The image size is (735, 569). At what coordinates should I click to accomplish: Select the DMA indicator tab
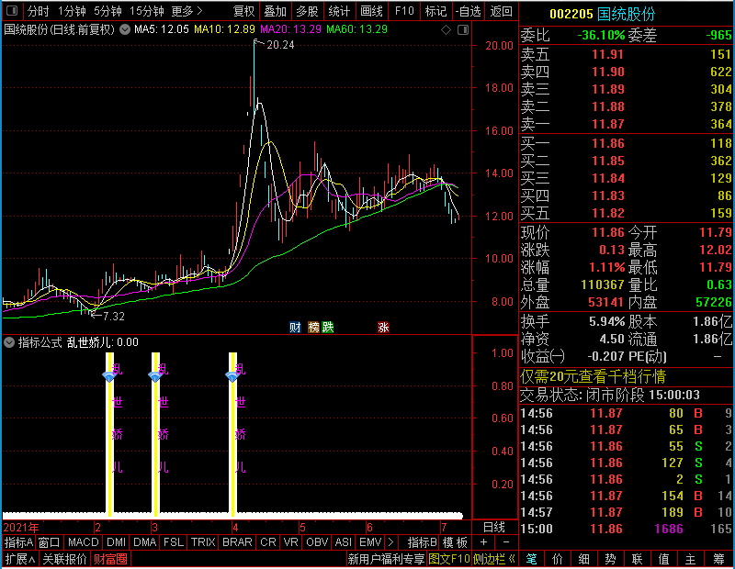[145, 542]
